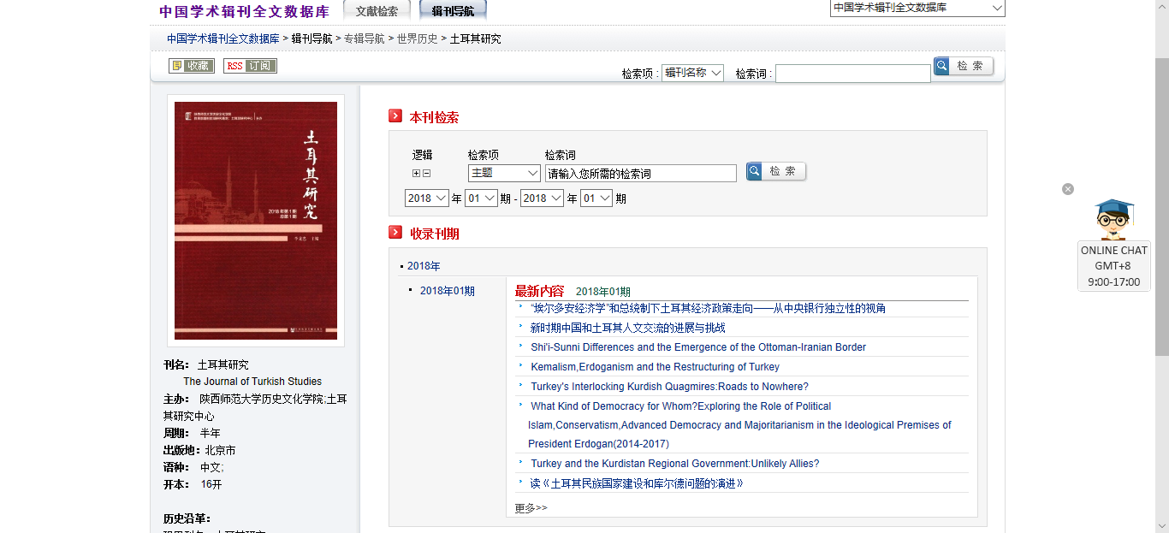The height and width of the screenshot is (533, 1169).
Task: Select the 2018年01期 issue
Action: point(447,291)
